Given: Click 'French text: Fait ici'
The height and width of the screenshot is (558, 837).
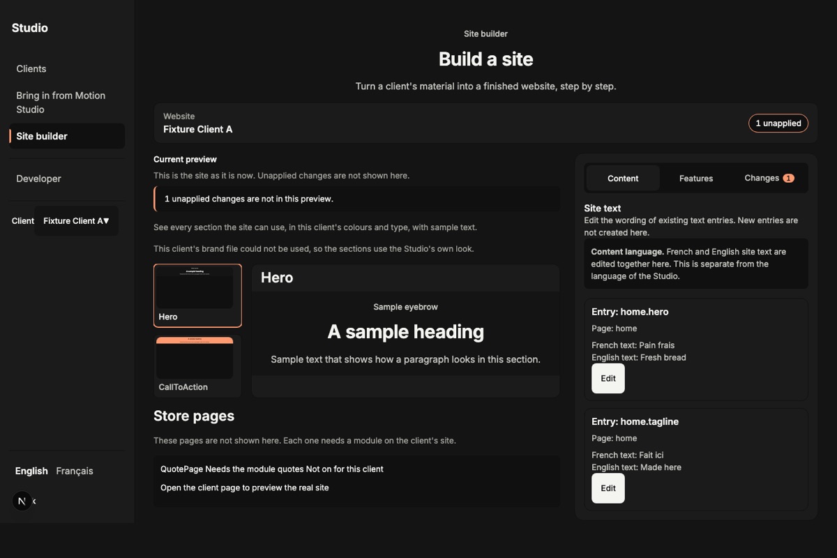Looking at the screenshot, I should point(628,455).
